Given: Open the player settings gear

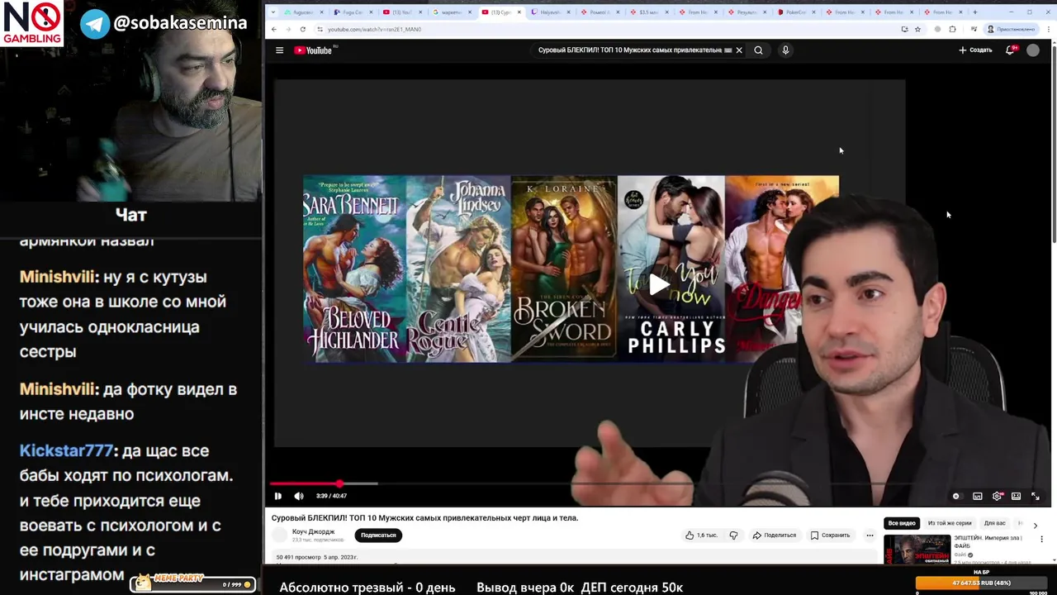Looking at the screenshot, I should 997,496.
